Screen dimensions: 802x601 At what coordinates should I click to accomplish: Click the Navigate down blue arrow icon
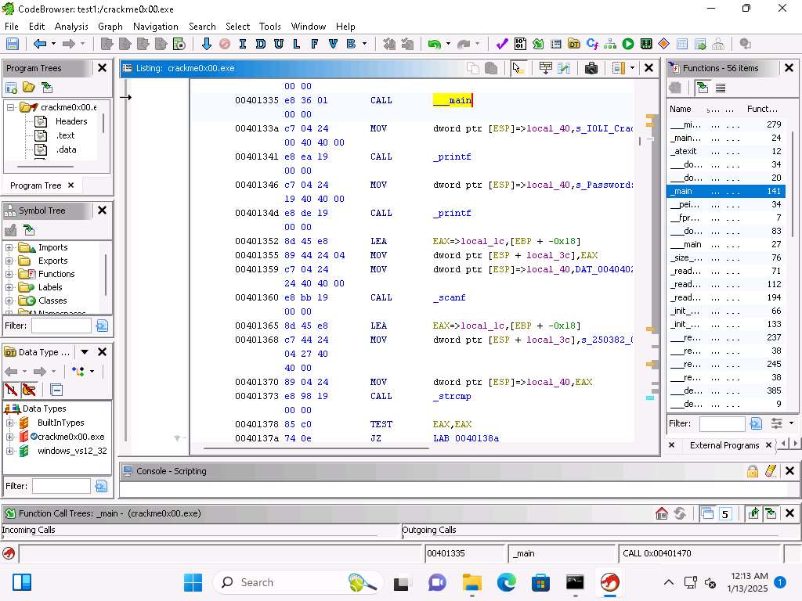click(206, 44)
